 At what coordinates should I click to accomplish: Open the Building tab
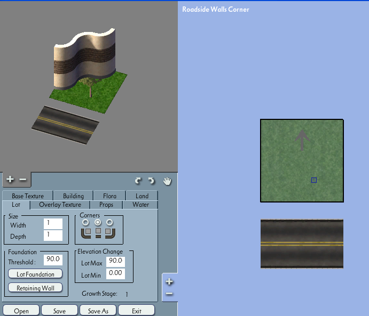point(73,196)
